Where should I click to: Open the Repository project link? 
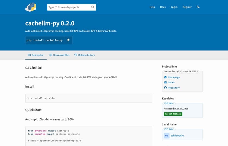tap(174, 88)
